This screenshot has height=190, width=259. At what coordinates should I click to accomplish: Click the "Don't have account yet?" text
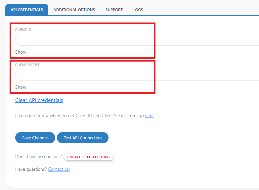pos(38,157)
